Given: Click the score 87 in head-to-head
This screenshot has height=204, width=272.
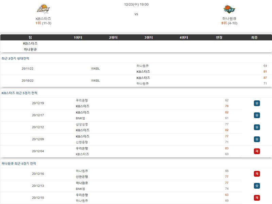Looking at the screenshot, I should (x=265, y=78).
